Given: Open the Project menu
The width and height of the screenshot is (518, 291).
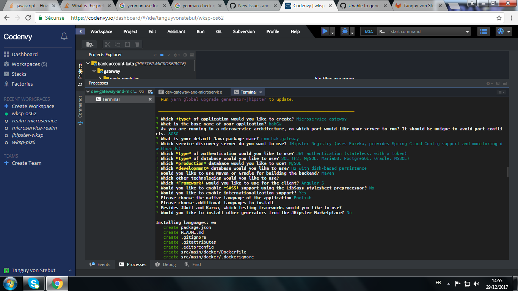Looking at the screenshot, I should click(x=130, y=31).
